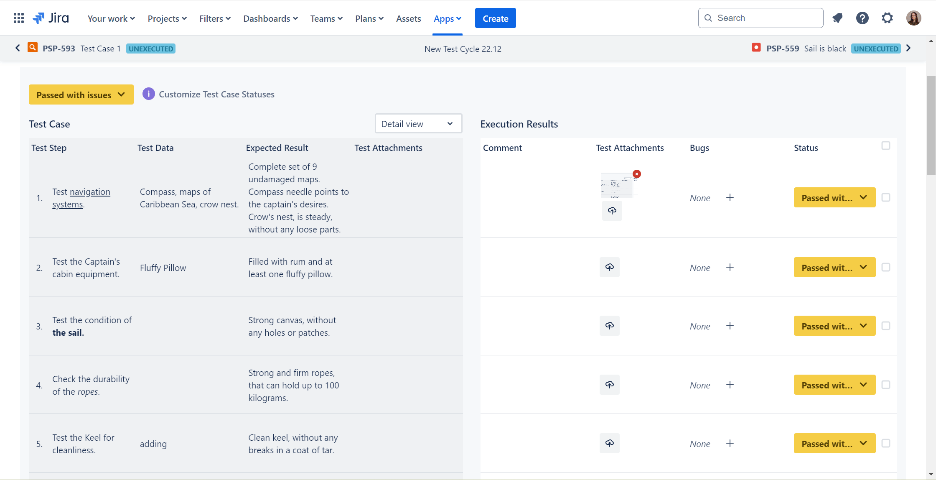Open the help question mark icon
This screenshot has height=480, width=936.
(862, 18)
